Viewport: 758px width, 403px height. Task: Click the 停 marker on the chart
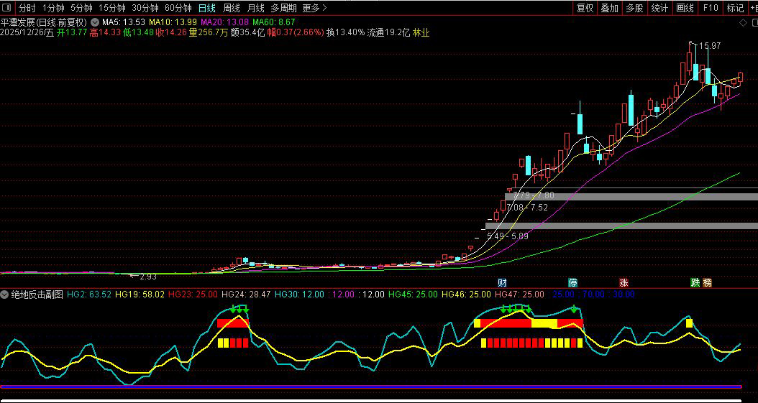[x=573, y=282]
